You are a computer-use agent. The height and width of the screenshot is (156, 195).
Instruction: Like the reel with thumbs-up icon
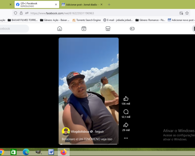coord(126,99)
